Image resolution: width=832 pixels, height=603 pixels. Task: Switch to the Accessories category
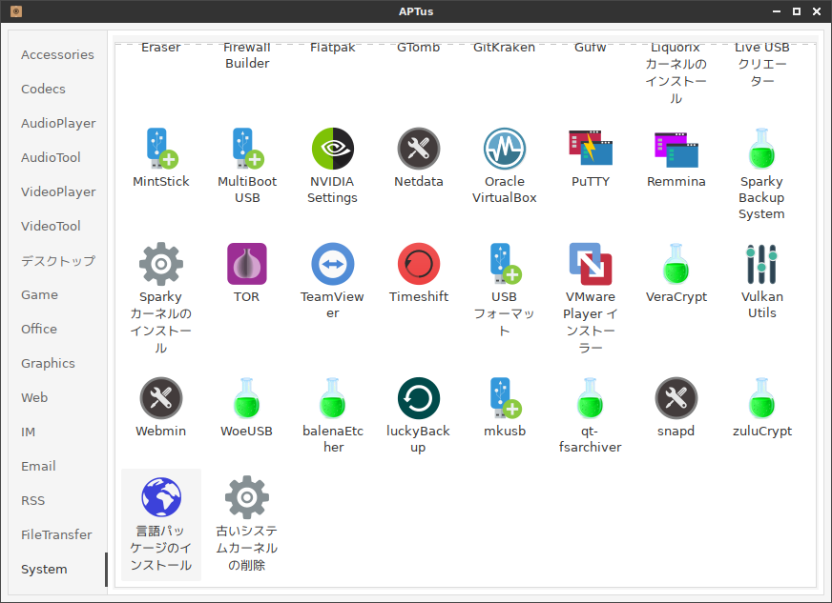pyautogui.click(x=57, y=54)
